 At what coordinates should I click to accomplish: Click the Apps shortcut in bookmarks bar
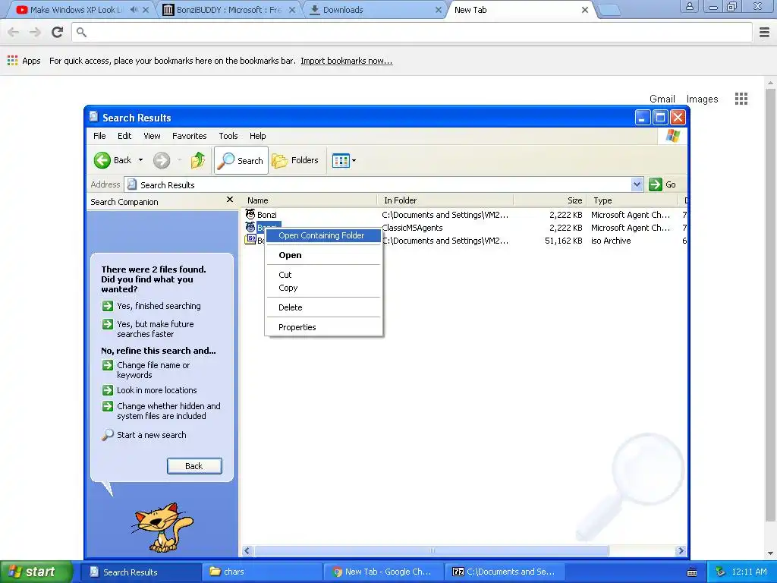pyautogui.click(x=24, y=61)
